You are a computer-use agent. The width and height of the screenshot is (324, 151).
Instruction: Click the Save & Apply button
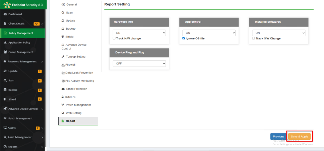[x=299, y=136]
